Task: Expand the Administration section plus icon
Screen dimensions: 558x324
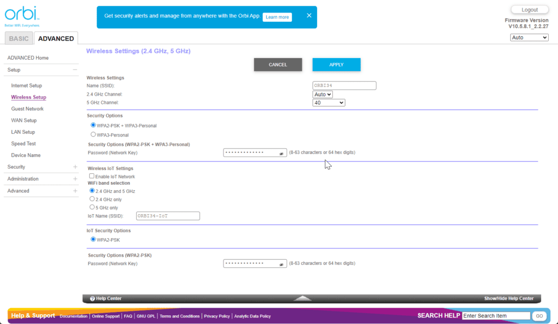Action: point(75,179)
